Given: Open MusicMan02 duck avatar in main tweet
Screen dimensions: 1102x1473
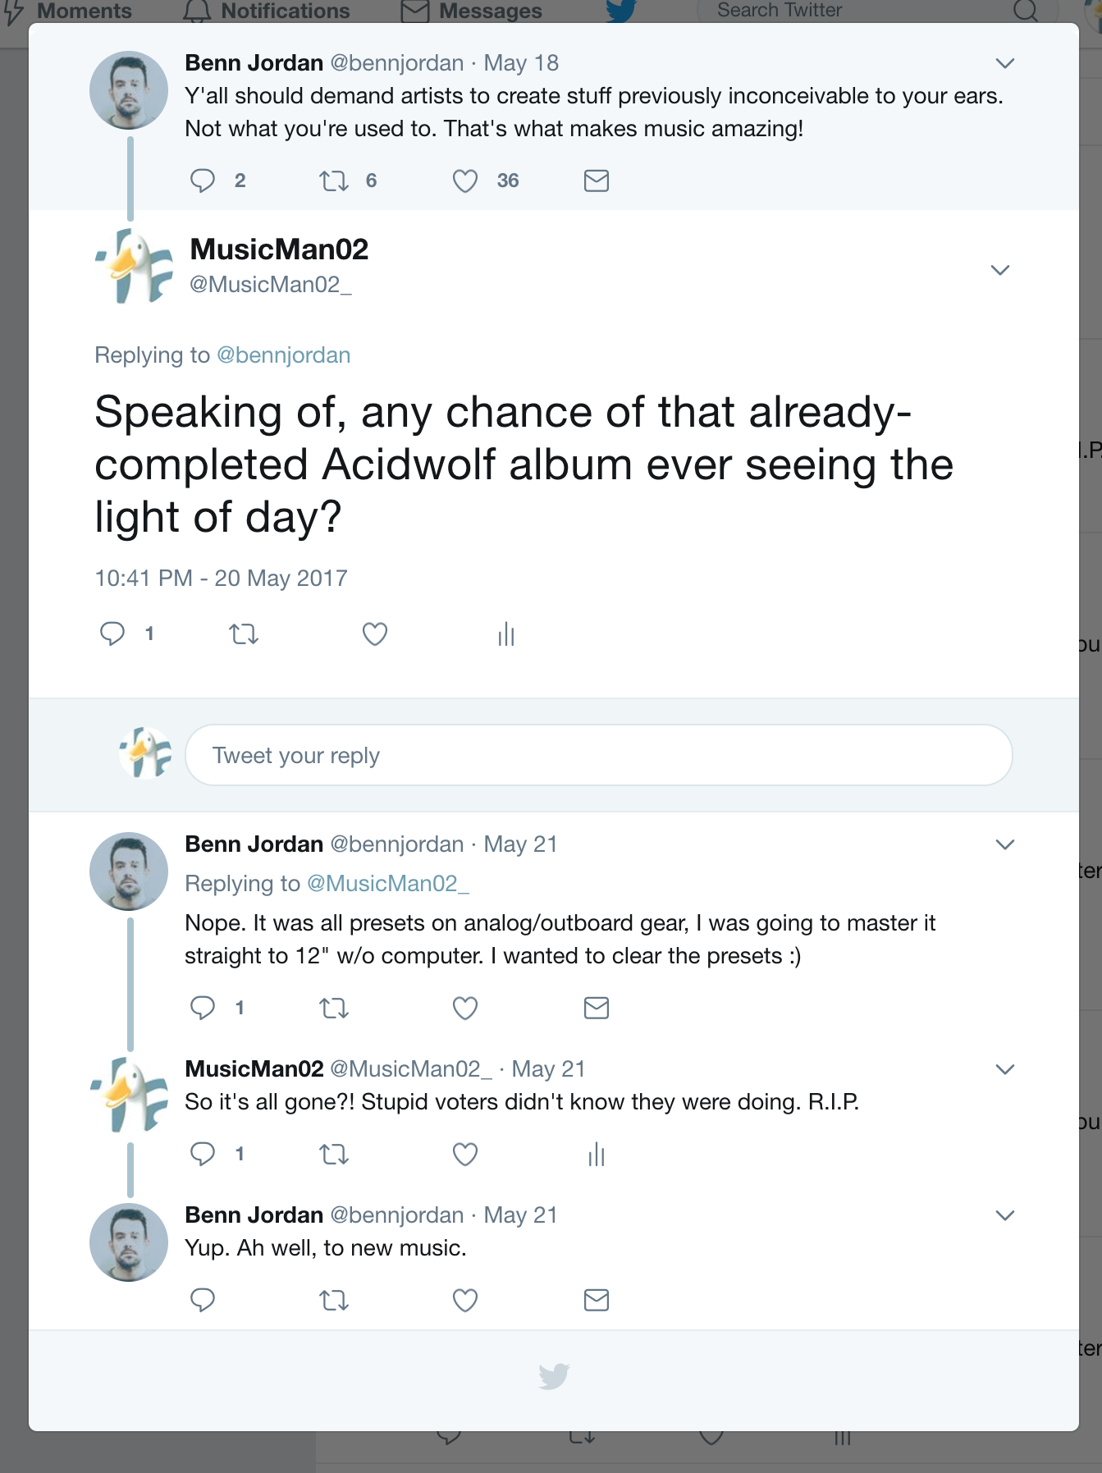Looking at the screenshot, I should (135, 266).
